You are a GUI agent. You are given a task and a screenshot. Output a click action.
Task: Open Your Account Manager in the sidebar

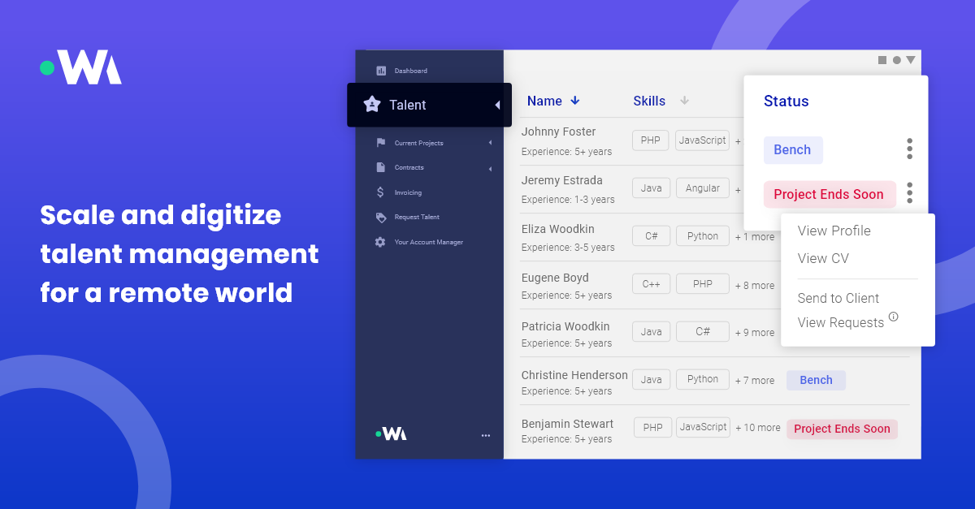429,242
